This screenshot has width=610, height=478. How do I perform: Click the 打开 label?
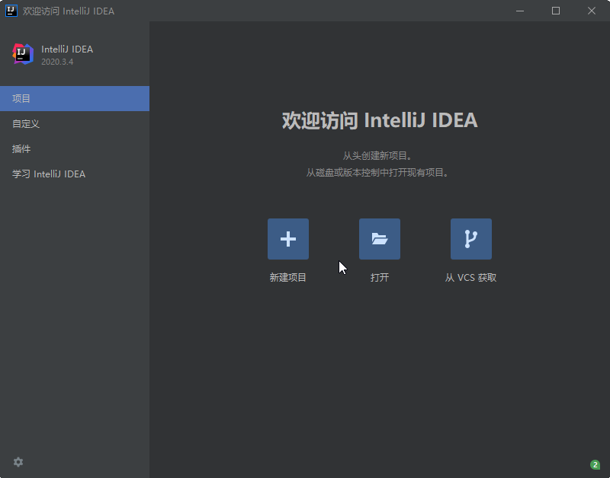tap(380, 278)
